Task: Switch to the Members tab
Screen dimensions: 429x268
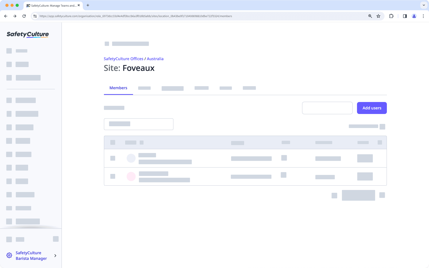Action: click(118, 88)
